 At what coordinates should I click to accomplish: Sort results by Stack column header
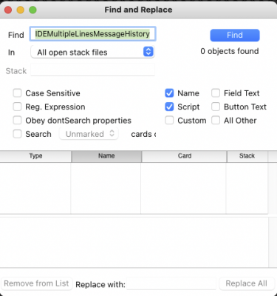click(247, 156)
